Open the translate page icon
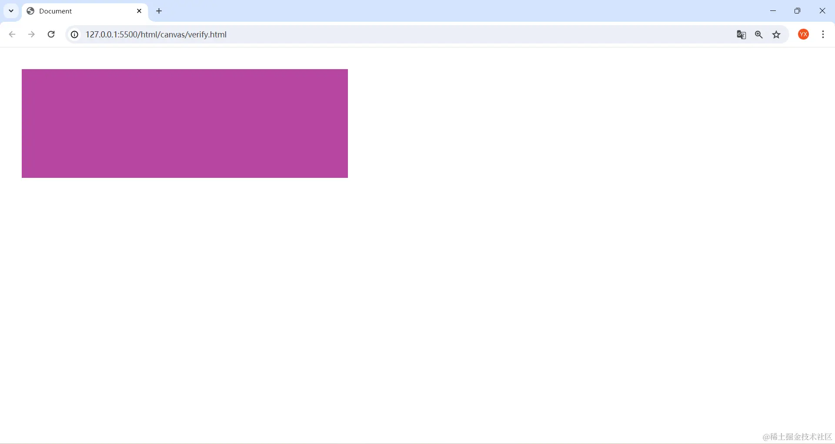Screen dimensions: 835x444 (x=741, y=35)
